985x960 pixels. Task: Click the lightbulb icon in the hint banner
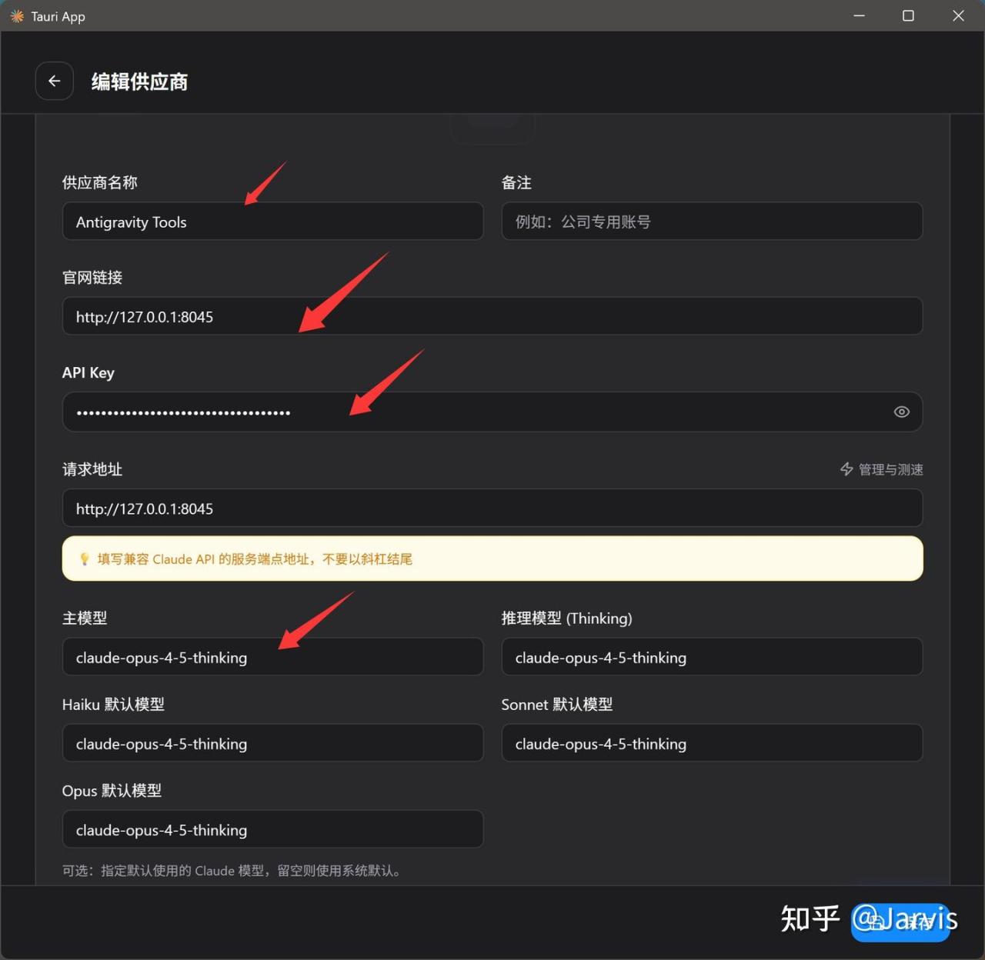pyautogui.click(x=85, y=559)
